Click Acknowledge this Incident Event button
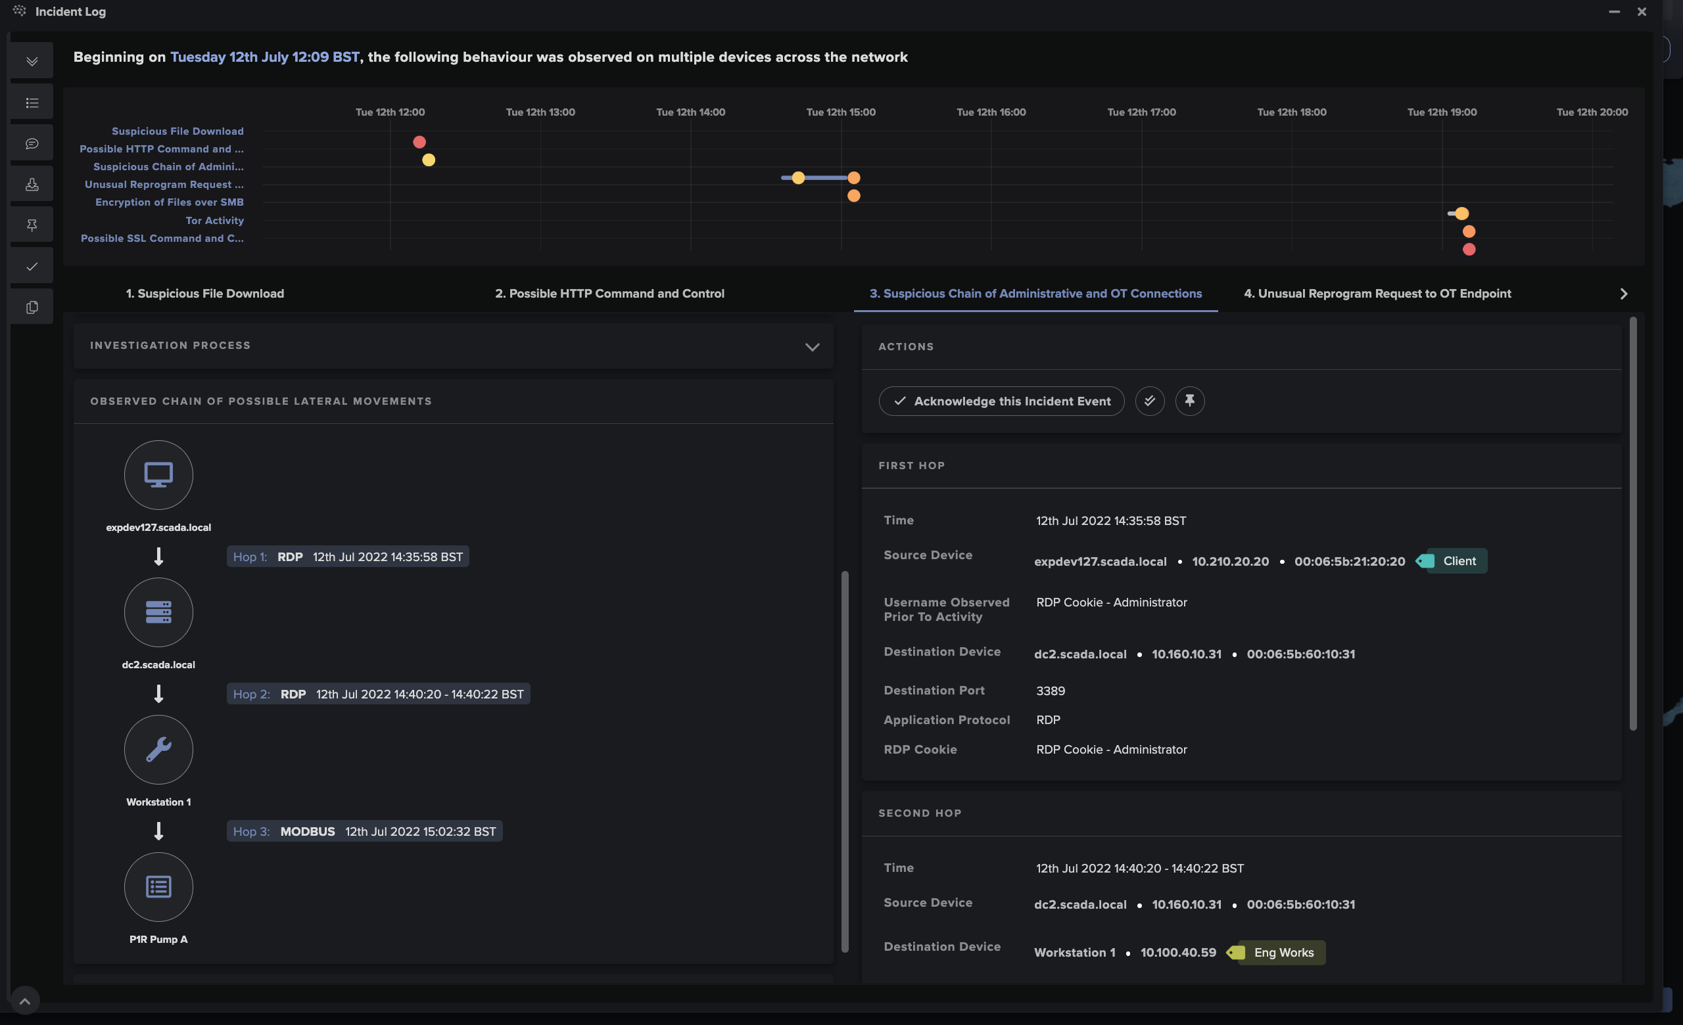This screenshot has width=1683, height=1025. (1001, 401)
